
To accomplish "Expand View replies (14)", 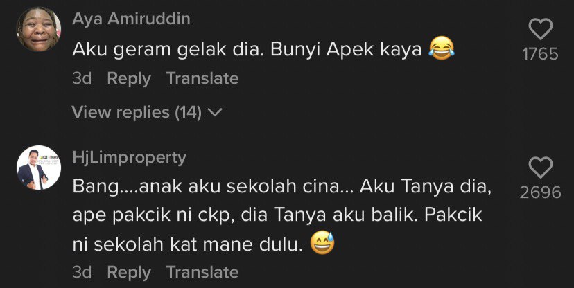I will [147, 112].
